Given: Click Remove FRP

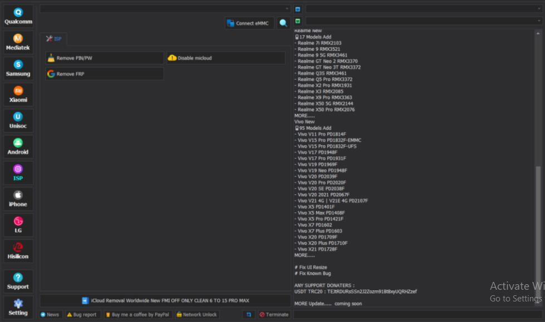Looking at the screenshot, I should 104,74.
